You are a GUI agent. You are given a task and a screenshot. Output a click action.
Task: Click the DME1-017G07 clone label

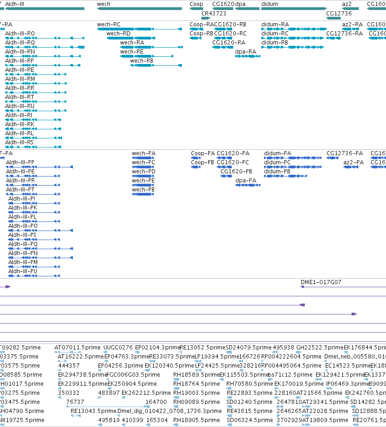pos(321,282)
